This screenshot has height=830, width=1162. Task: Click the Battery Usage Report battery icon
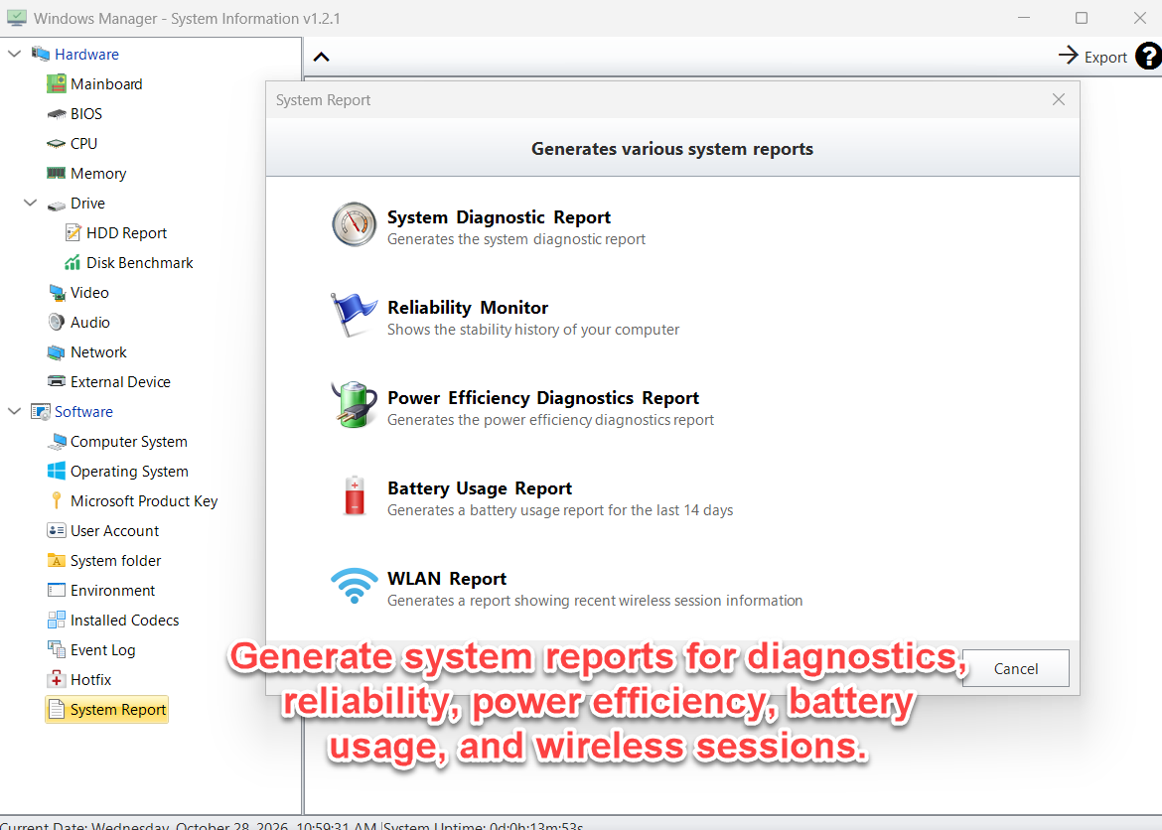coord(355,495)
